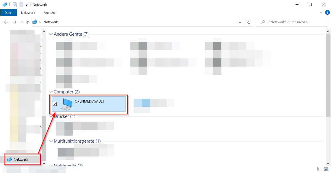Screen dimensions: 331x173
Task: Open Windows help question mark icon
Action: point(327,12)
